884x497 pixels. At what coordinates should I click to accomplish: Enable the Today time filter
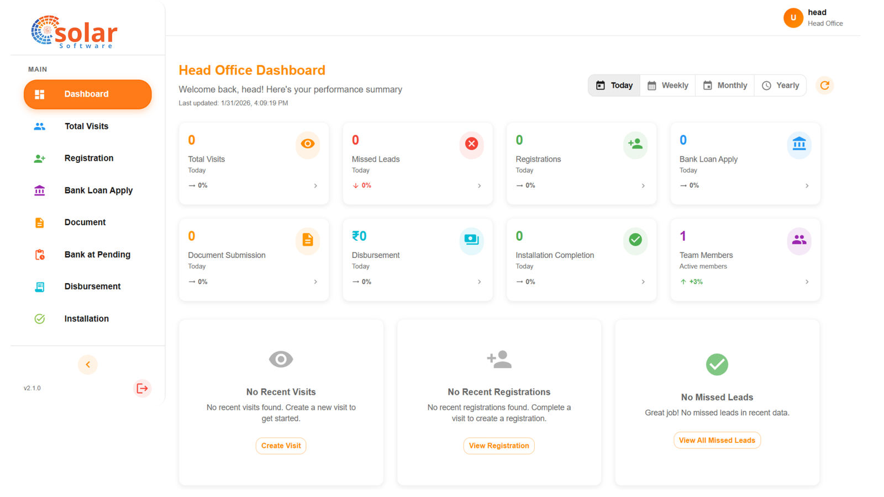[613, 85]
